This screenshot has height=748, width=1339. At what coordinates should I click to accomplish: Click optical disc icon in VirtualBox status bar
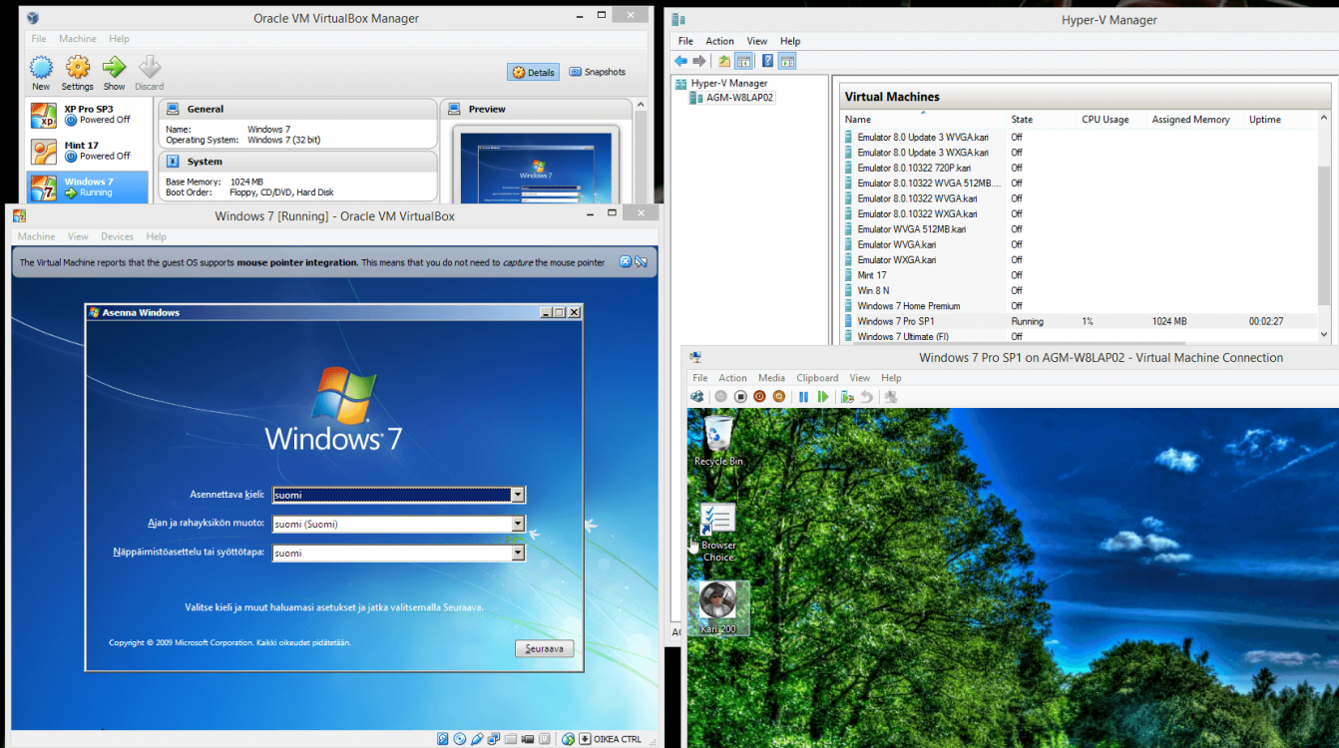(460, 739)
